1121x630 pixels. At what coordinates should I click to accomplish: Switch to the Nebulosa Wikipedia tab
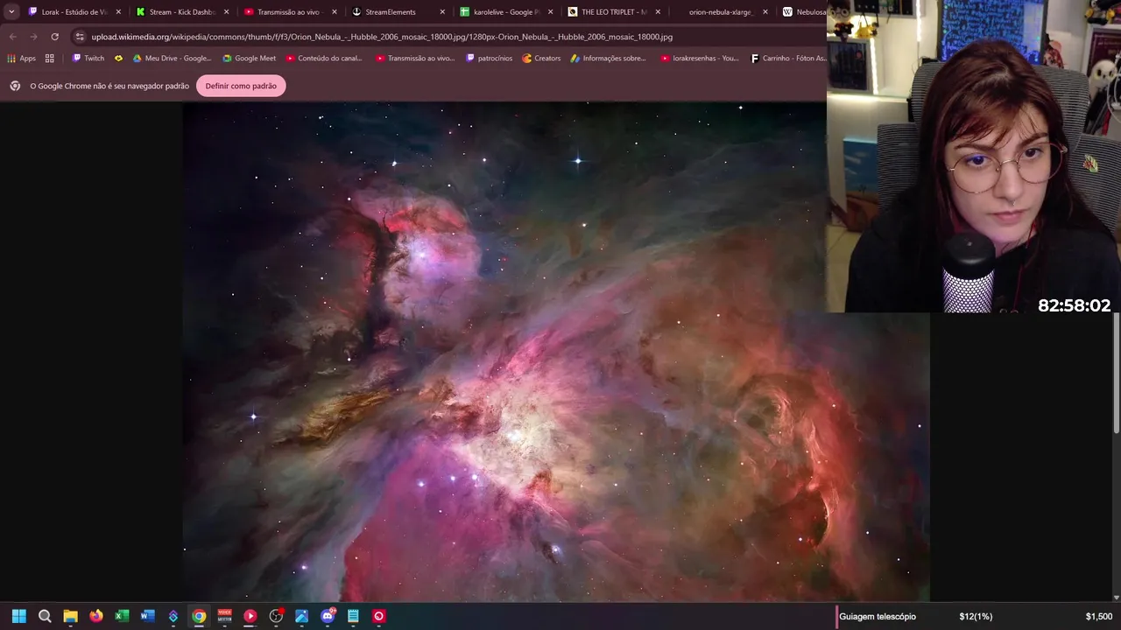click(x=803, y=12)
